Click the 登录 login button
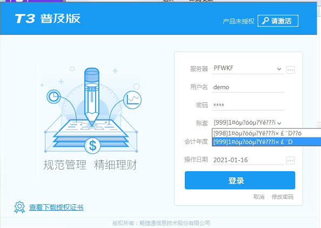The width and height of the screenshot is (321, 228). tap(240, 180)
